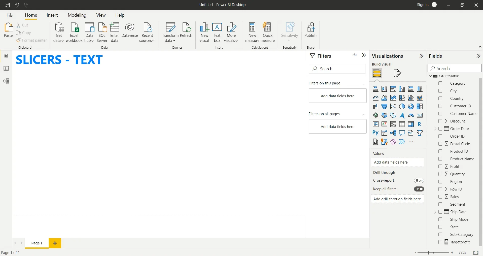
Task: Click Sign in
Action: 423,5
